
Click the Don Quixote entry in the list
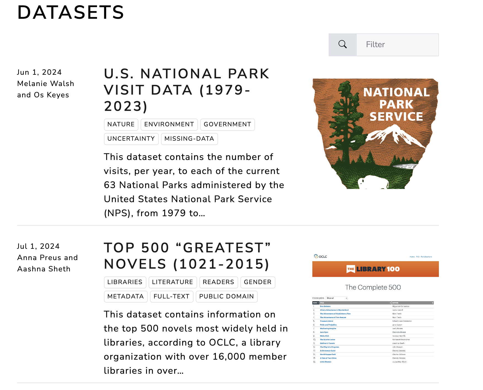click(x=326, y=306)
